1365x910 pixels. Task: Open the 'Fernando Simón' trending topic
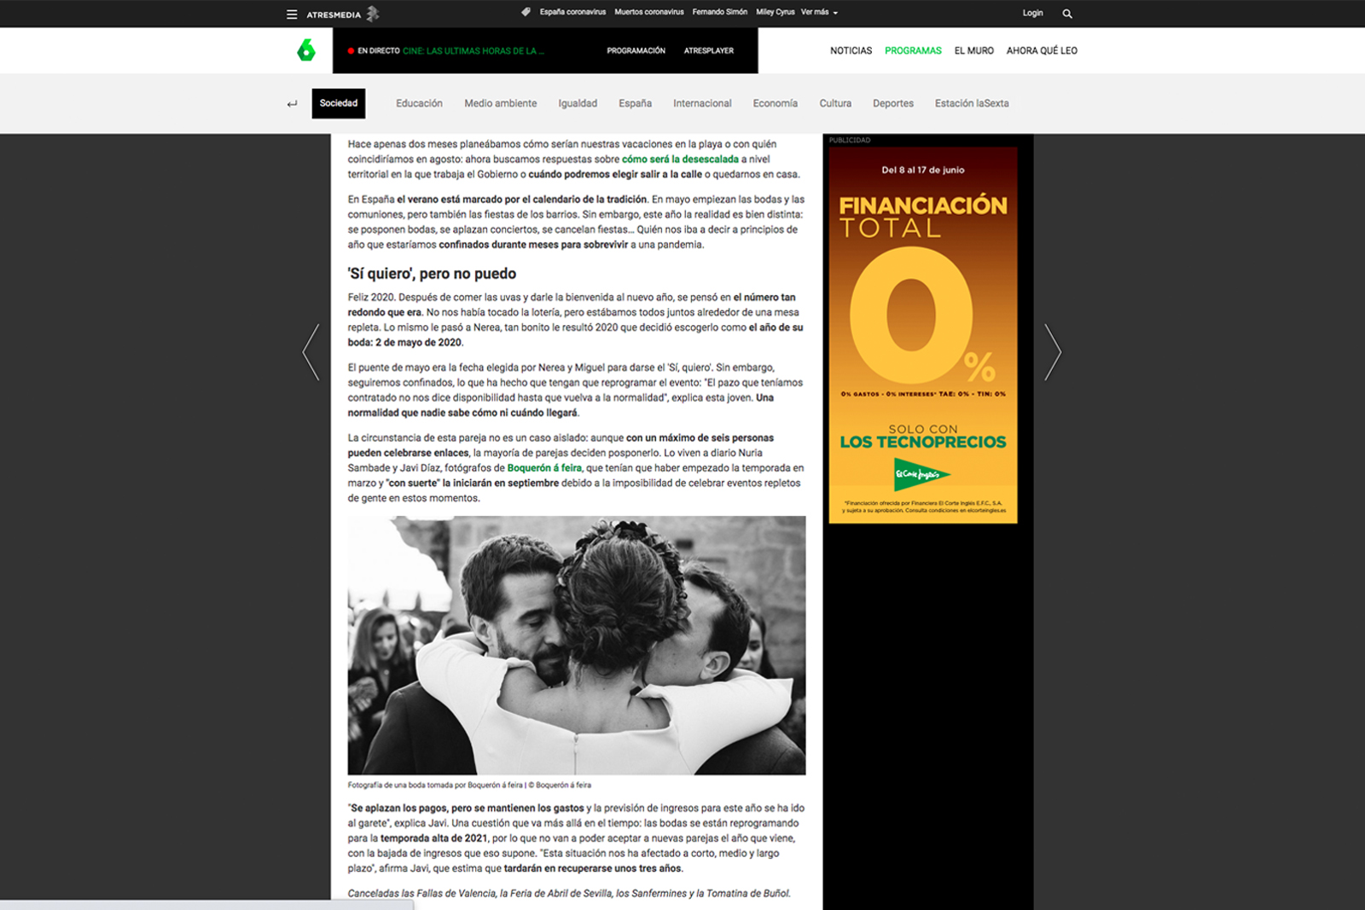tap(720, 12)
